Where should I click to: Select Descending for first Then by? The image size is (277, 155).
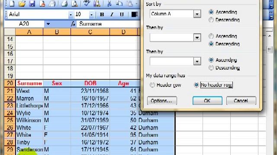coord(211,44)
